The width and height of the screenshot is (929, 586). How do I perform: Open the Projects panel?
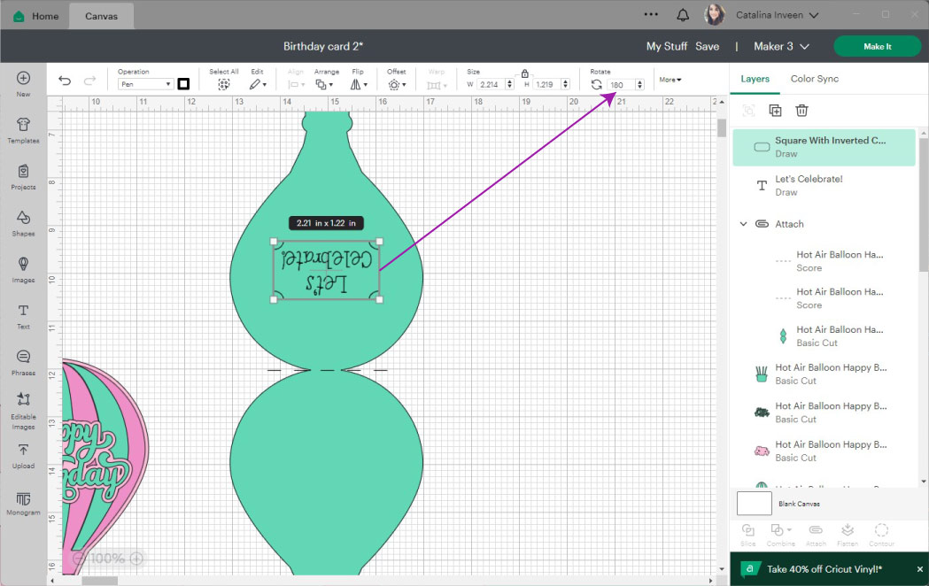coord(23,177)
